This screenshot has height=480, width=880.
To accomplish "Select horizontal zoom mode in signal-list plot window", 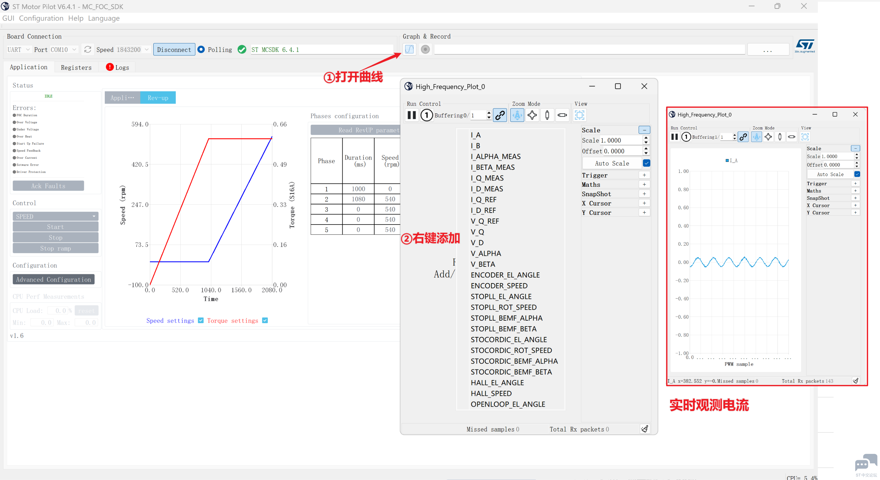I will (x=562, y=115).
